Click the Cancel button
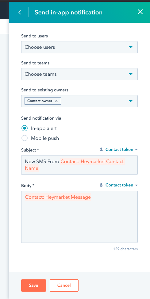The height and width of the screenshot is (299, 150). click(x=64, y=285)
